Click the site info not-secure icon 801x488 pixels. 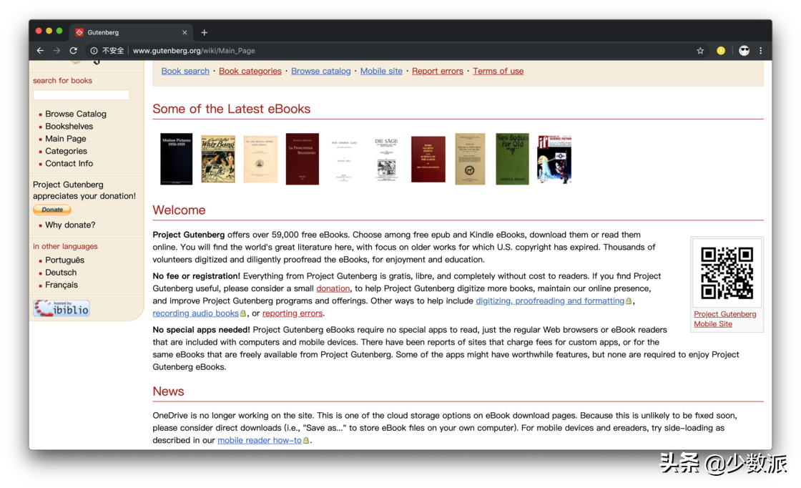click(94, 51)
